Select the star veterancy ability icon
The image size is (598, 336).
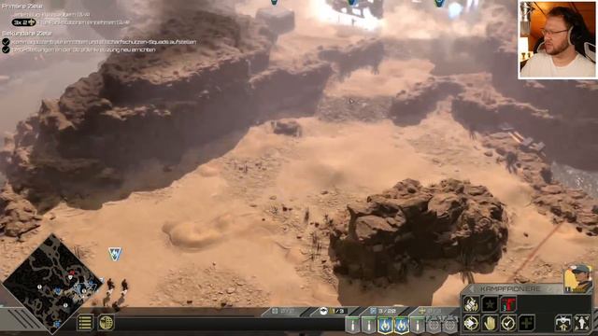[x=490, y=304]
